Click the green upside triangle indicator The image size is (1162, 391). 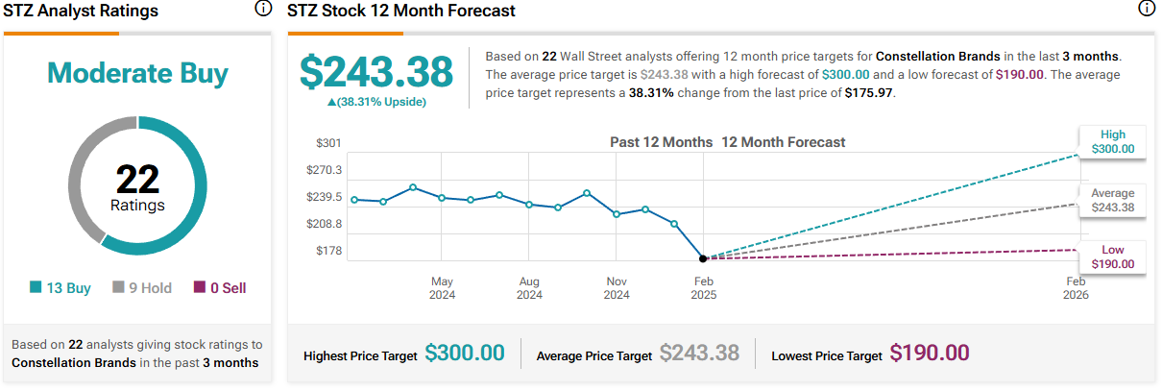pyautogui.click(x=332, y=101)
